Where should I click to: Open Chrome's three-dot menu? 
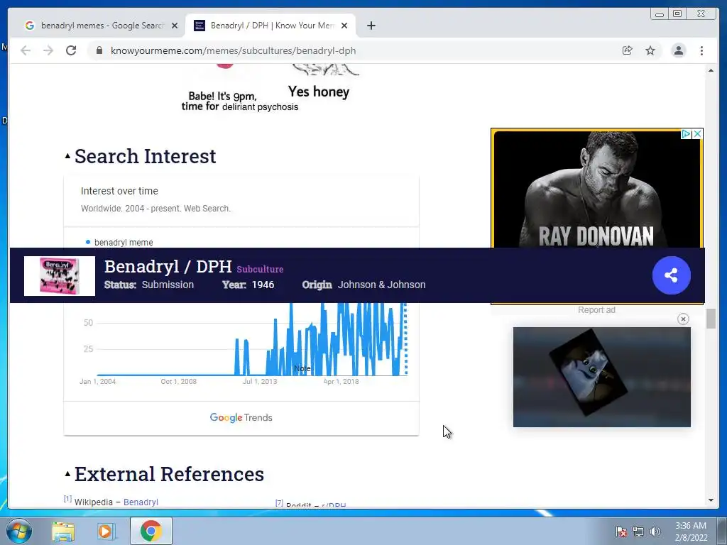(701, 50)
